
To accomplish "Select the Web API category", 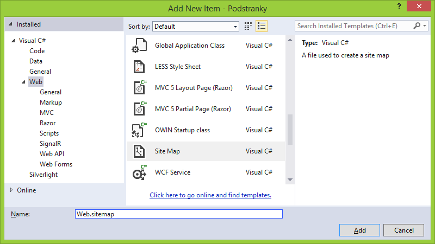I will (52, 154).
